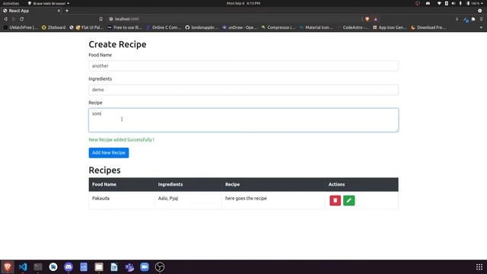Screen dimensions: 487x274
Task: Launch Visual Studio Code from the dock
Action: 23,267
